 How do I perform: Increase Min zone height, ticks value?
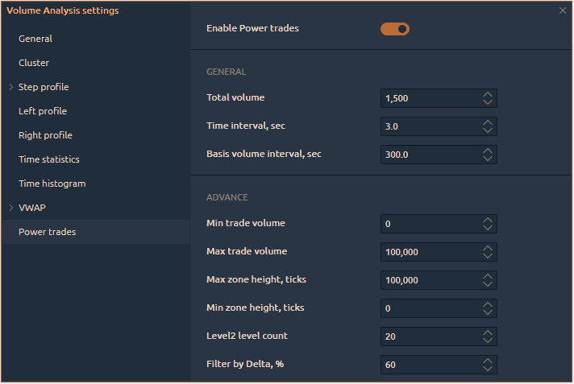488,304
